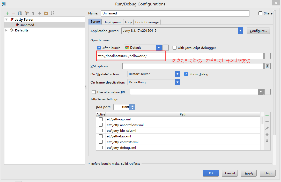Close the Run/Debug Configurations dialog

point(275,3)
